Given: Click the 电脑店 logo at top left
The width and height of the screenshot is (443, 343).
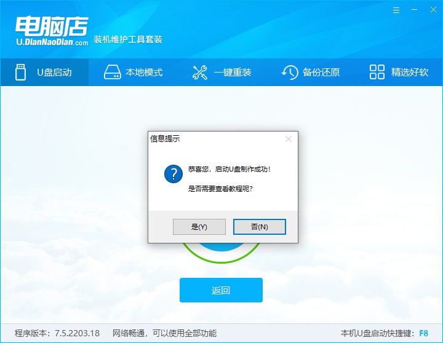Looking at the screenshot, I should 52,30.
